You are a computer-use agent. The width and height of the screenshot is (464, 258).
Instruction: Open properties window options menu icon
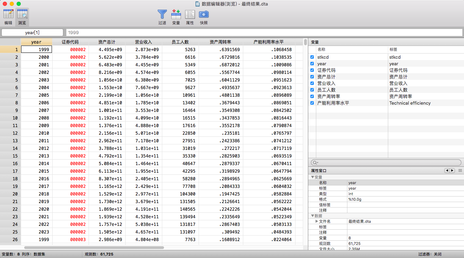[x=460, y=171]
